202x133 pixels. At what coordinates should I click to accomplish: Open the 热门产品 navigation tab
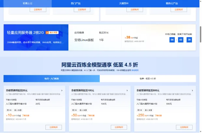(x=76, y=3)
